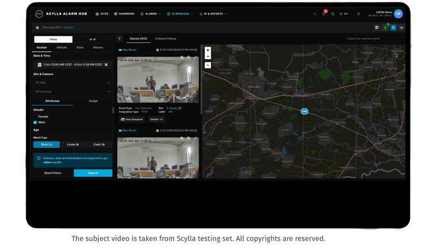
Task: Click the first Dev Room camera link
Action: point(129,50)
